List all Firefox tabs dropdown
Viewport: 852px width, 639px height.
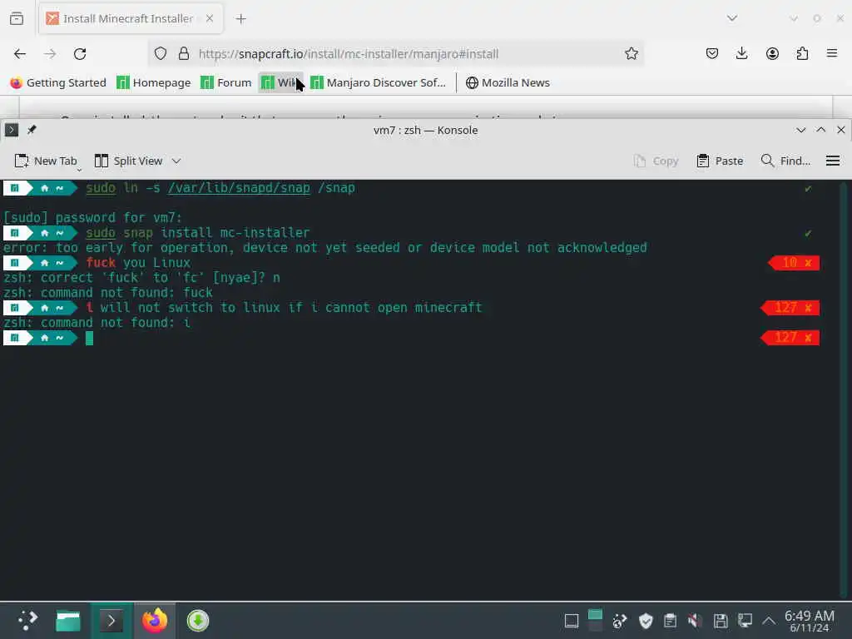[732, 18]
